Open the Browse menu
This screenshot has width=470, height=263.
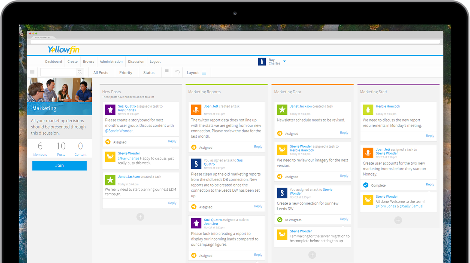[89, 62]
